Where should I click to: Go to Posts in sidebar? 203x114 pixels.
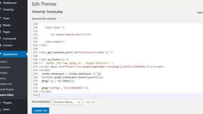(6, 18)
